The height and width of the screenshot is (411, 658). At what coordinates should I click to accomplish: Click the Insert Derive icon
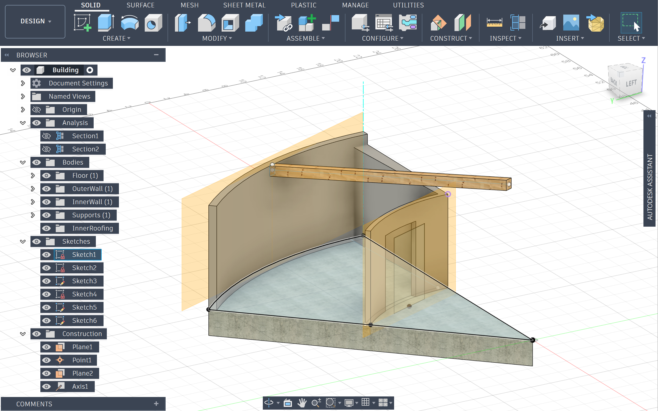coord(548,23)
